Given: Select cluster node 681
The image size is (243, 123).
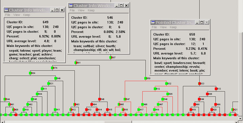Looking at the screenshot, I should (76, 63).
